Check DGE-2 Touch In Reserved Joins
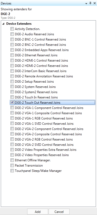 [12, 97]
